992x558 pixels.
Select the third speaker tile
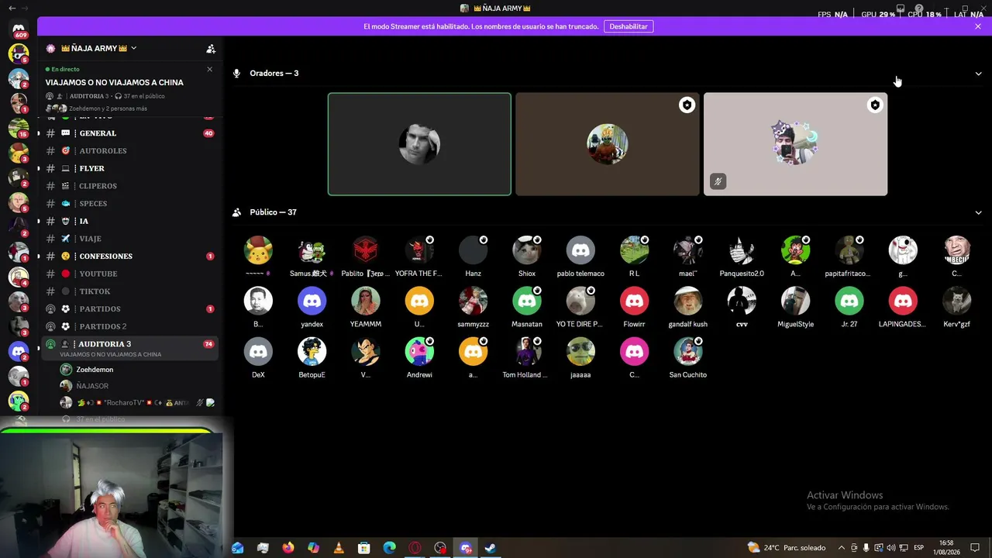pos(795,144)
